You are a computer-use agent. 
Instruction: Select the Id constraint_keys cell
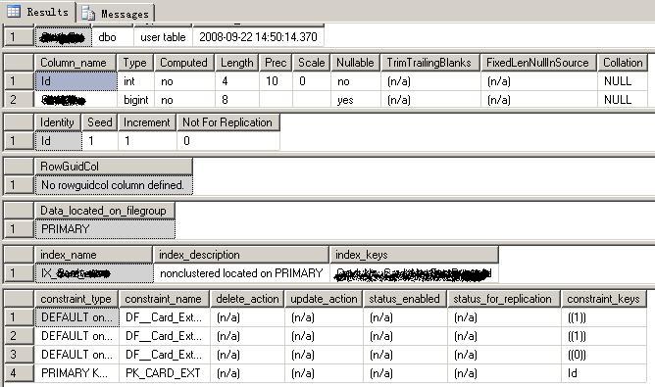[x=604, y=373]
